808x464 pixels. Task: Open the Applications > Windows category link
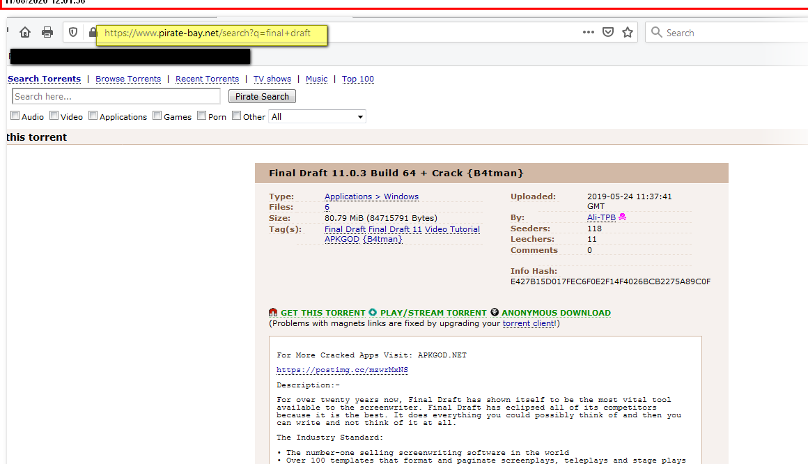click(371, 196)
